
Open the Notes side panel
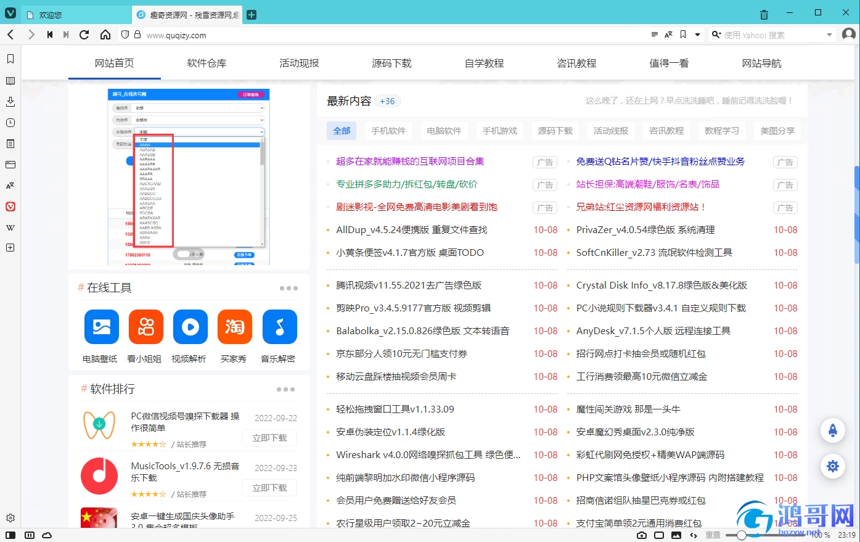tap(10, 144)
